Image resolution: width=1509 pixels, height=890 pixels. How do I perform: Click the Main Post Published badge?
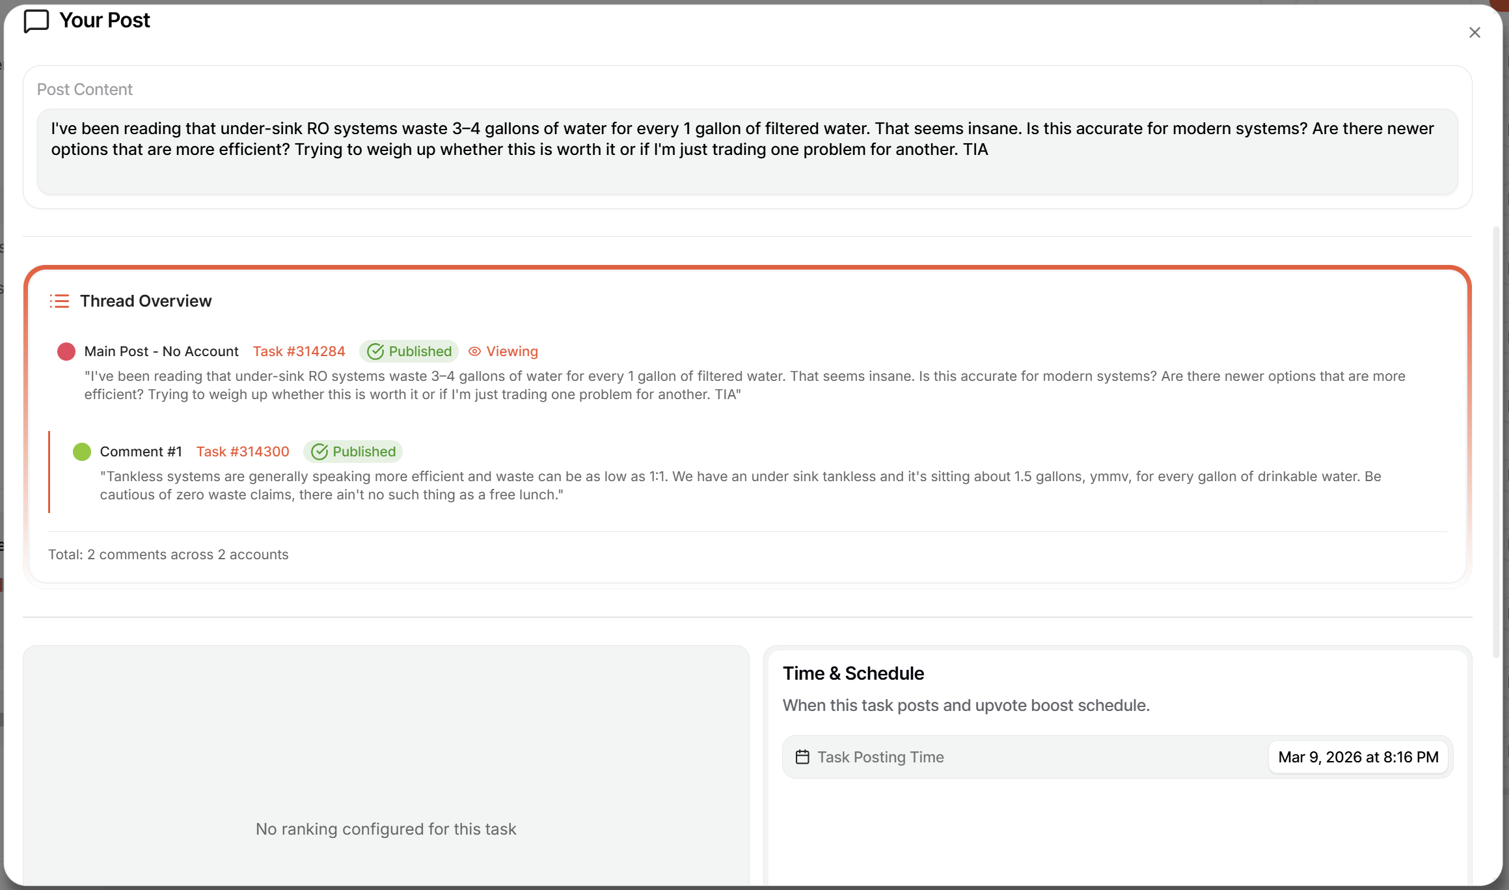coord(409,352)
